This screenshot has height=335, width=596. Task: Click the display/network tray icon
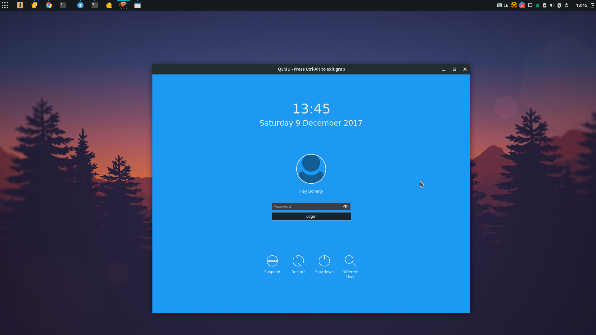[x=530, y=5]
